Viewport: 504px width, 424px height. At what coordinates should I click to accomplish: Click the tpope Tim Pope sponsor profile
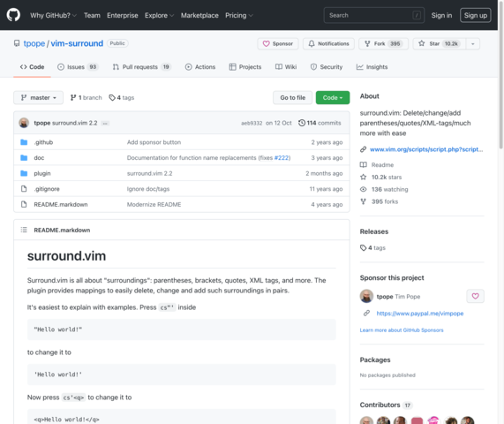tap(398, 296)
